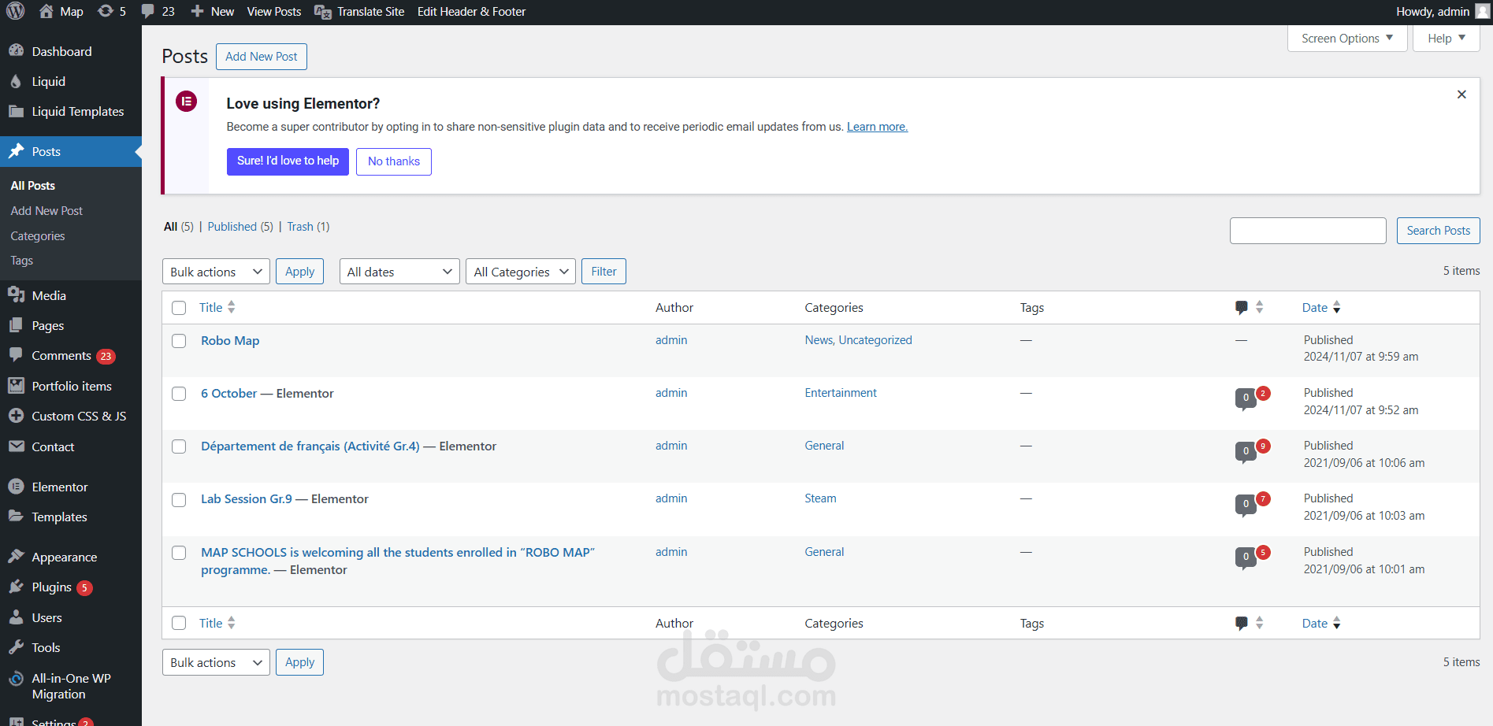1493x726 pixels.
Task: Open the Entertainment category link
Action: 841,393
